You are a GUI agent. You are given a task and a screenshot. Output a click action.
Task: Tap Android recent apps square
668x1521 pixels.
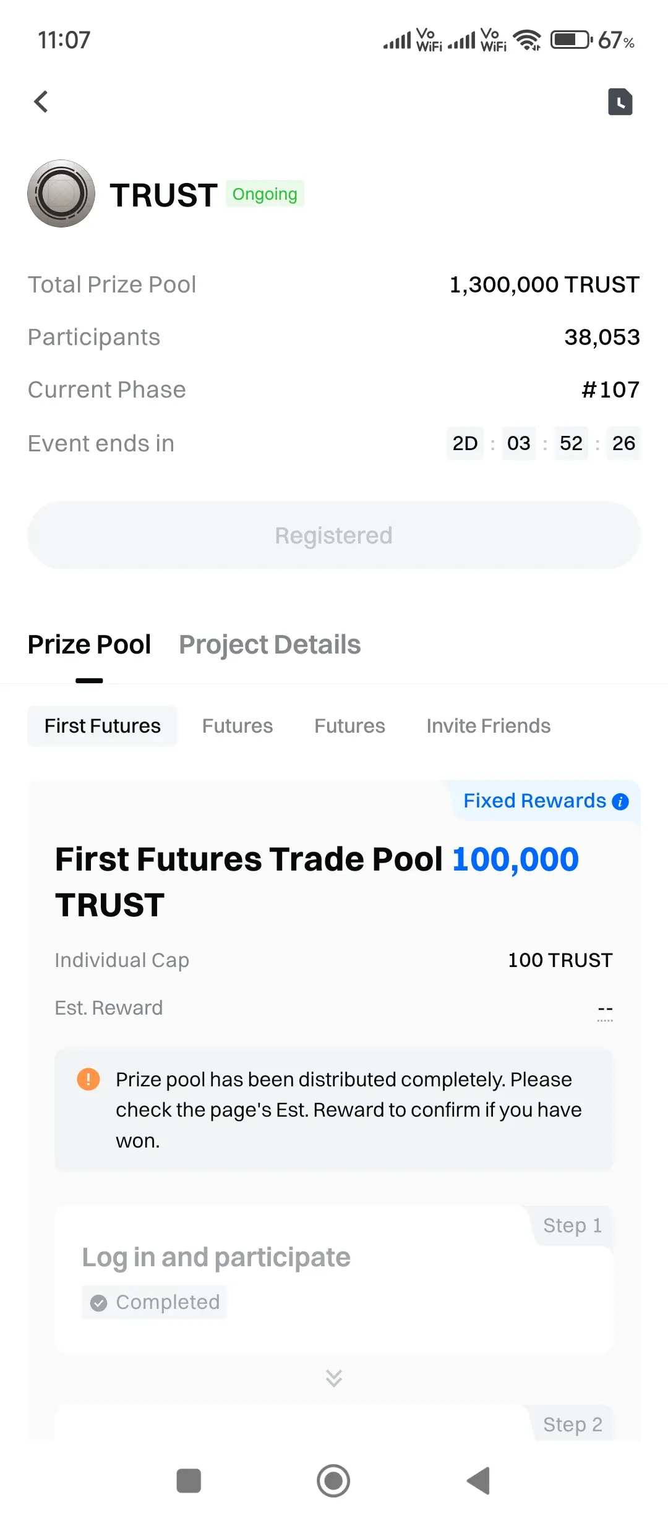click(189, 1481)
